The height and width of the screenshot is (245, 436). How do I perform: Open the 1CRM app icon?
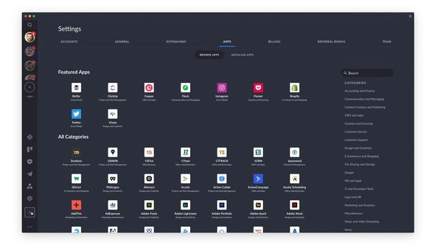(258, 152)
